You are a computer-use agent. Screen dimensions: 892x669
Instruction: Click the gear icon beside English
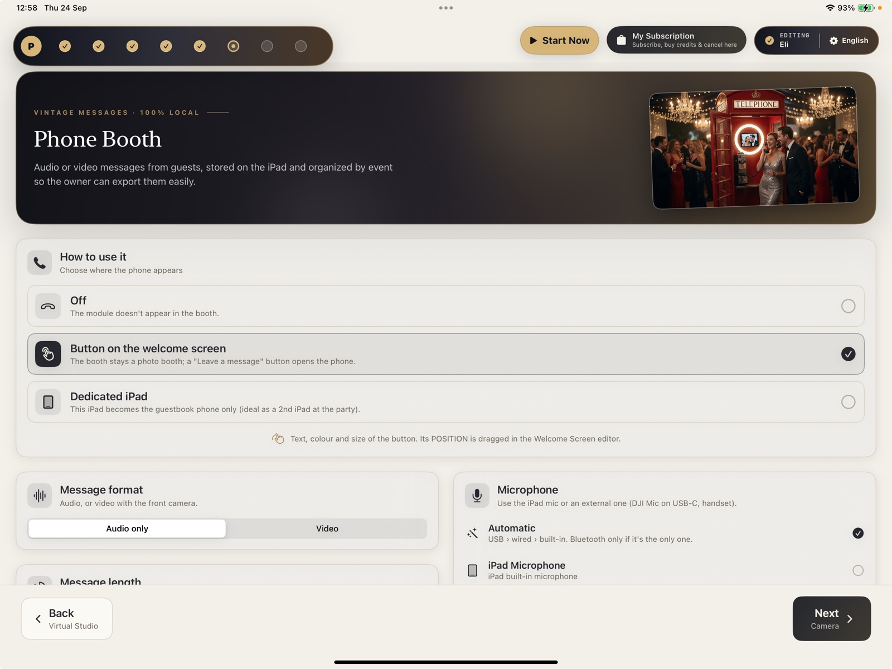(833, 41)
